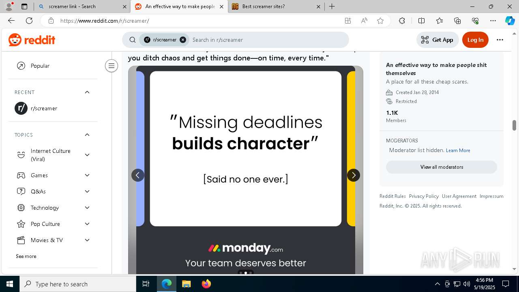Image resolution: width=519 pixels, height=292 pixels.
Task: Add this page to favorites
Action: pyautogui.click(x=380, y=21)
